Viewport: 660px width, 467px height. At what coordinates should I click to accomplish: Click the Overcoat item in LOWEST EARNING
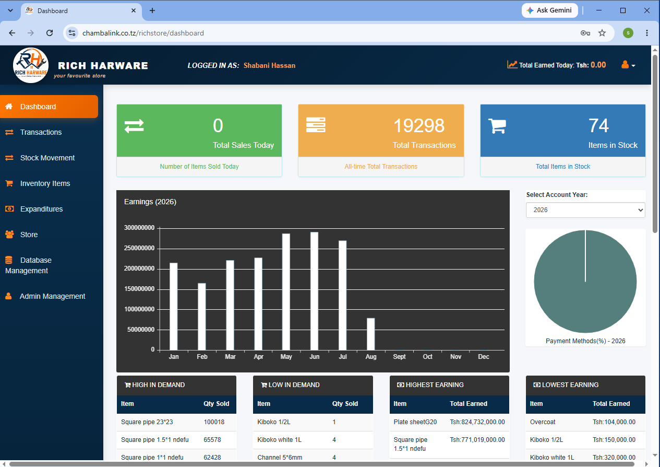(543, 422)
